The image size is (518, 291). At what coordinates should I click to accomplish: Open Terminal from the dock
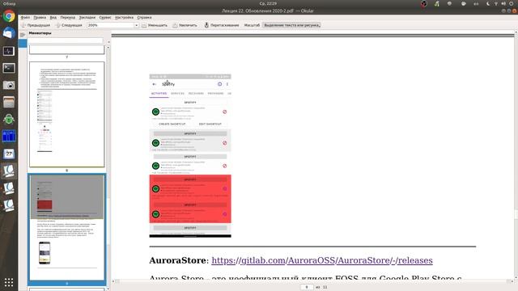point(9,68)
